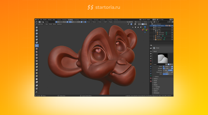Open the Dyntopo dropdown in the header

pos(140,22)
